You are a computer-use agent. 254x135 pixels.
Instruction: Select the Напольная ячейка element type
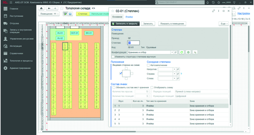99,14
